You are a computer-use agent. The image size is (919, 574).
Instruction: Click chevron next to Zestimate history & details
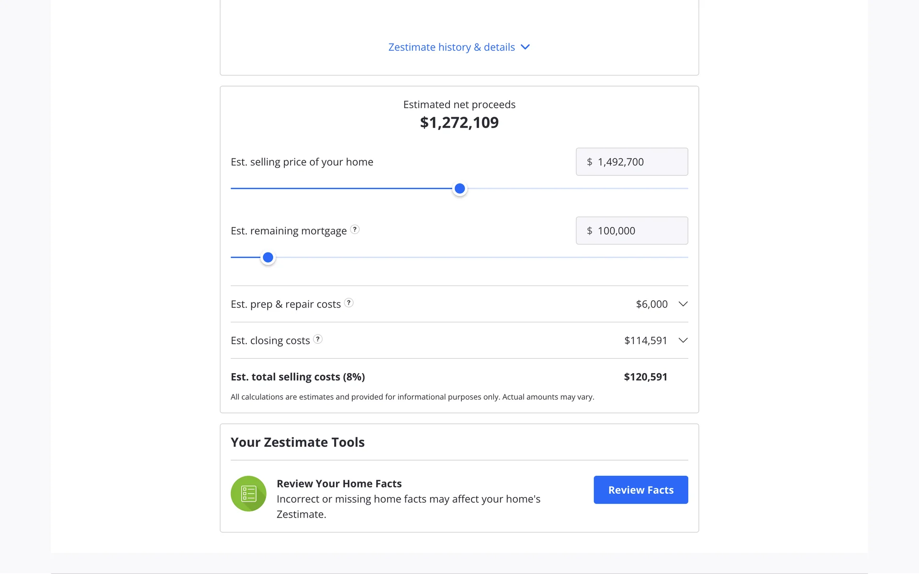click(x=525, y=47)
